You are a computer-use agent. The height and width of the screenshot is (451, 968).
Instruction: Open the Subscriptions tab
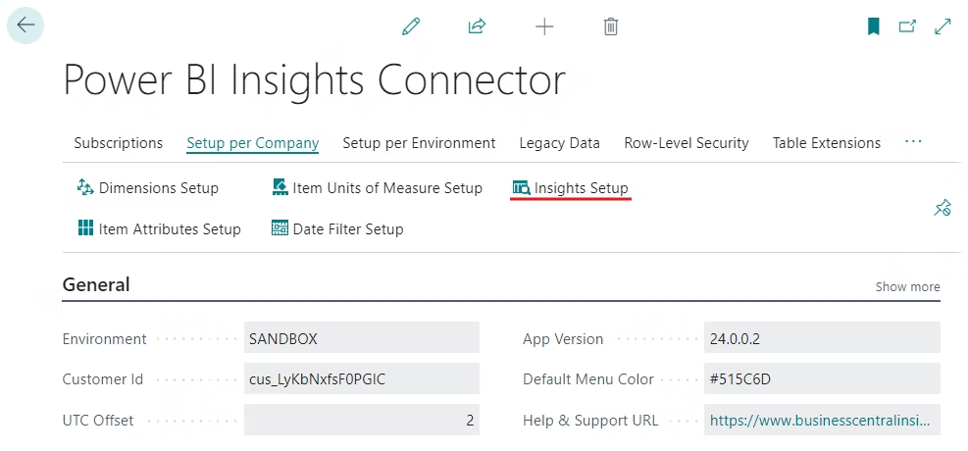(119, 143)
